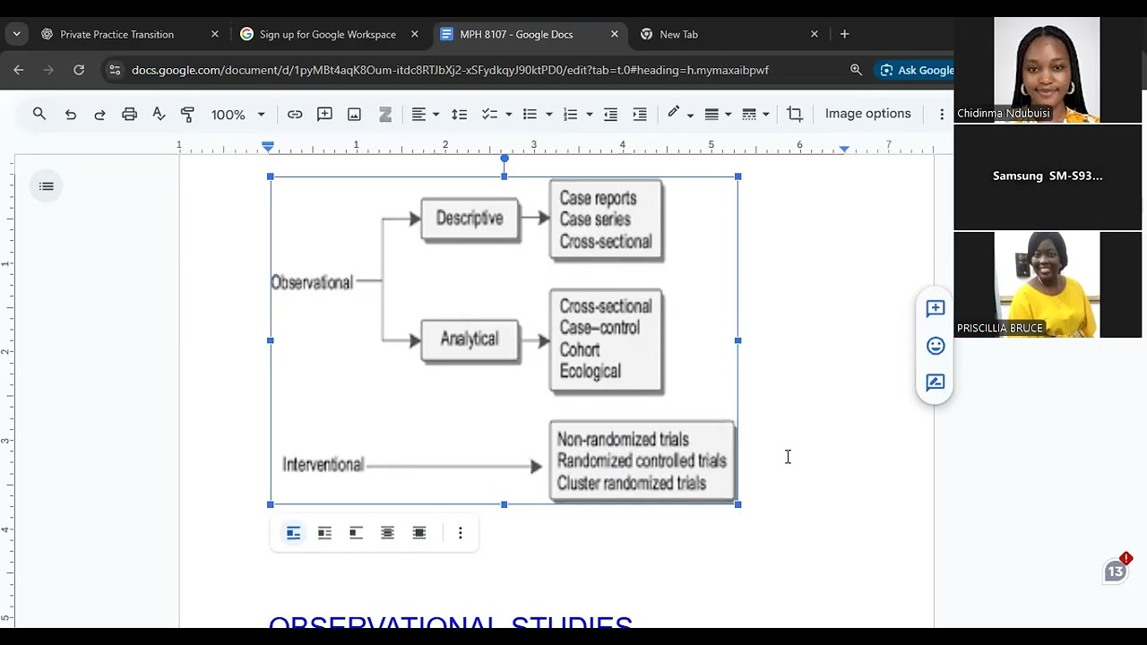Close the New Tab browser tab

coord(815,34)
